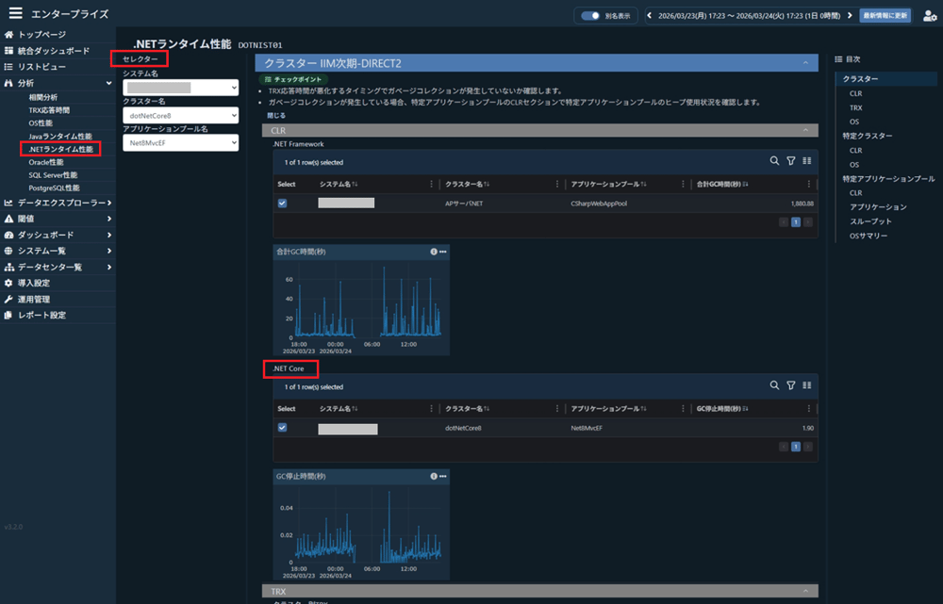The width and height of the screenshot is (943, 604).
Task: Click info icon on 合計GC時間(秒) chart
Action: click(434, 252)
